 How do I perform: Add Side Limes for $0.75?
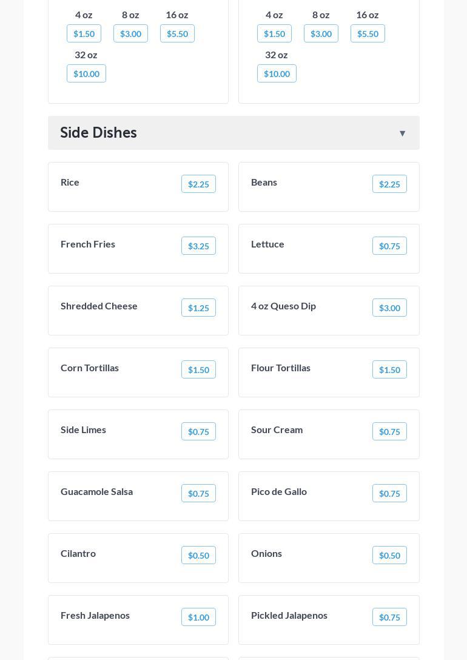tap(198, 432)
